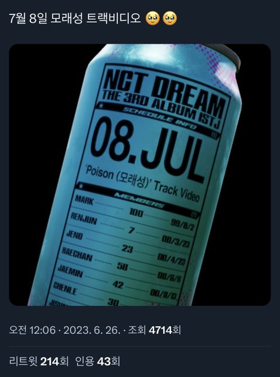Click CHENLE in the members list
280x377 pixels.
(65, 288)
